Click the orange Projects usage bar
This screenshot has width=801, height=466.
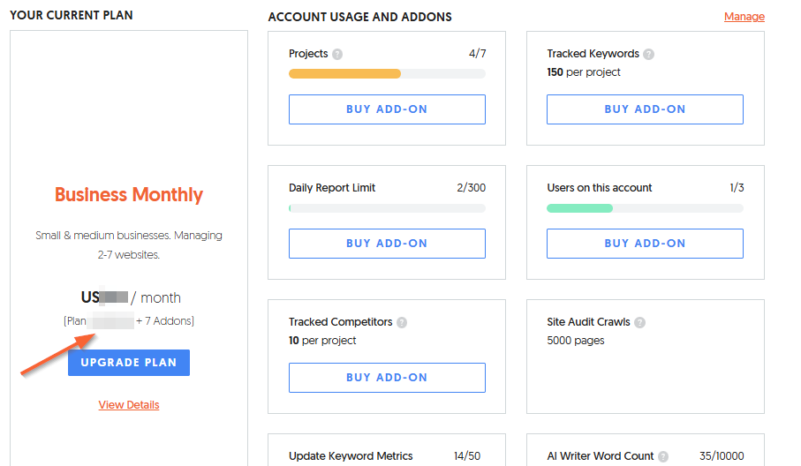[x=344, y=74]
